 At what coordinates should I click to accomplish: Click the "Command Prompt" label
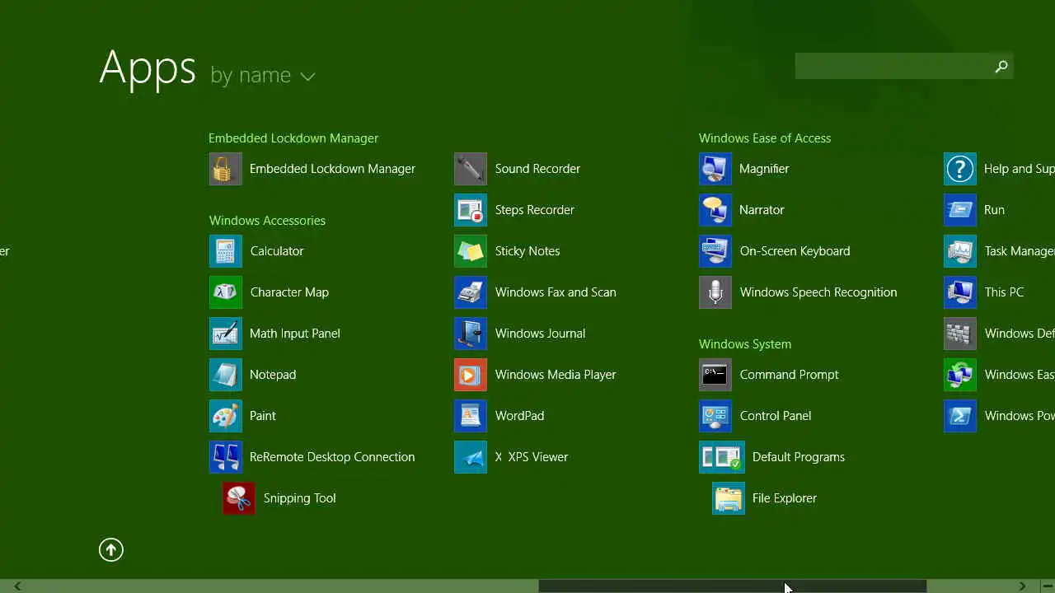click(x=789, y=375)
